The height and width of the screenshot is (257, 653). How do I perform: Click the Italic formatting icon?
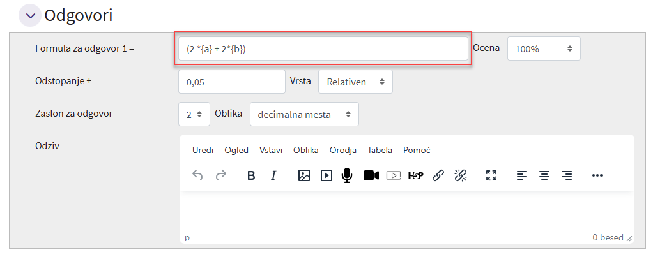pos(273,175)
